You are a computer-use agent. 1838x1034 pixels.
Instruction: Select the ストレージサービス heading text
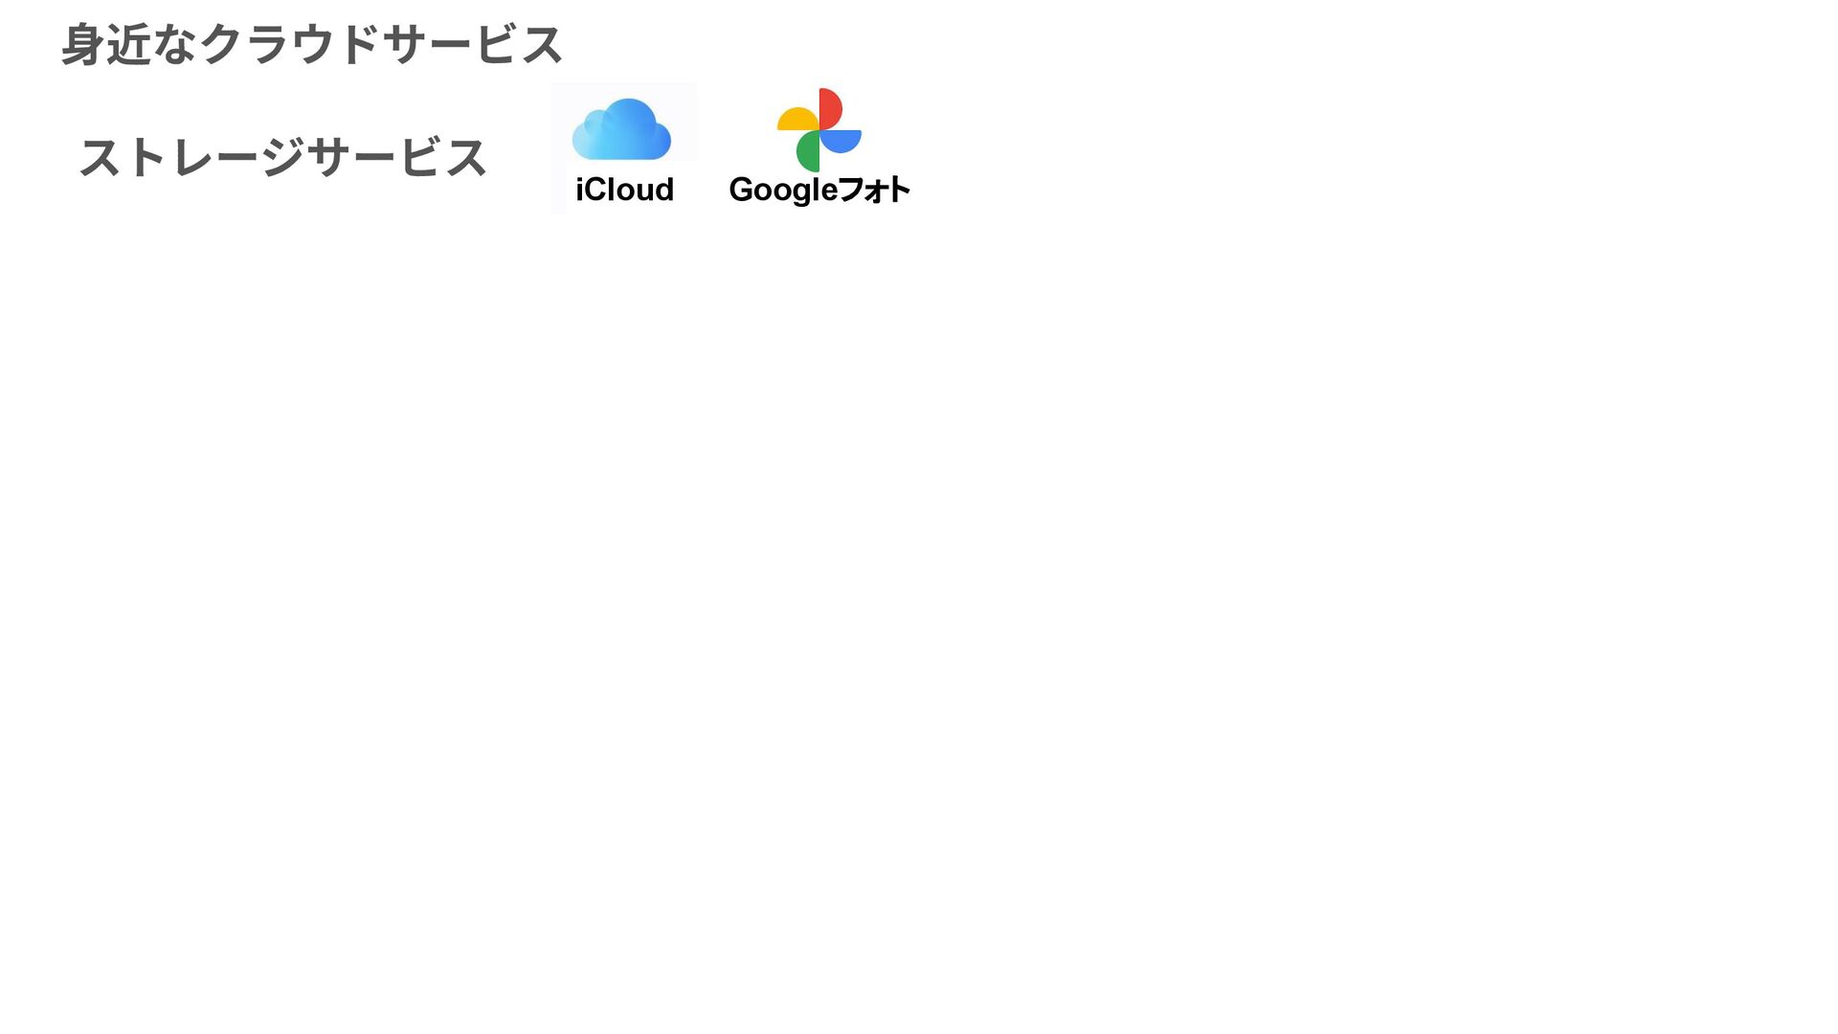pos(283,158)
